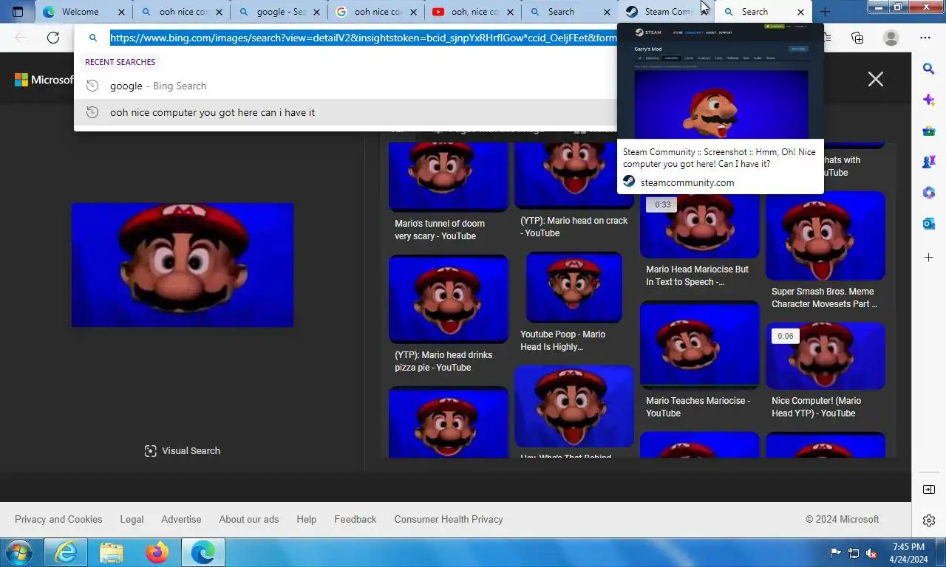
Task: Click the large Mario head preview image
Action: pyautogui.click(x=183, y=265)
